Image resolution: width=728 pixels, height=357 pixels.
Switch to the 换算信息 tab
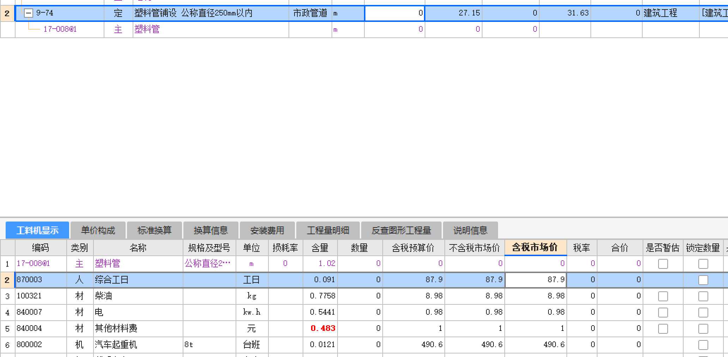211,230
